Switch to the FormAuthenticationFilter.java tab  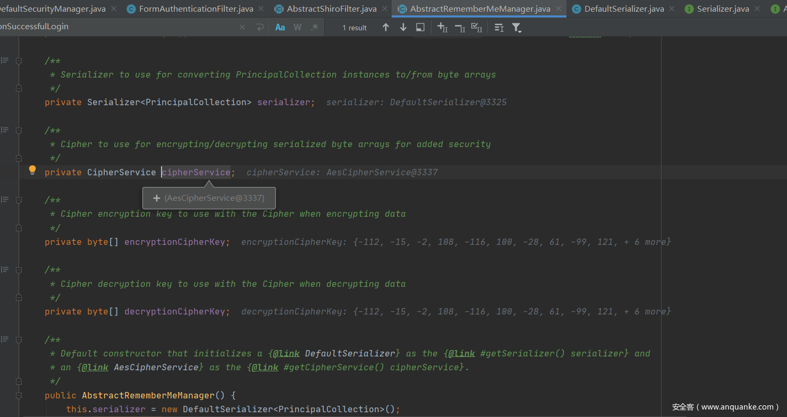pyautogui.click(x=196, y=8)
